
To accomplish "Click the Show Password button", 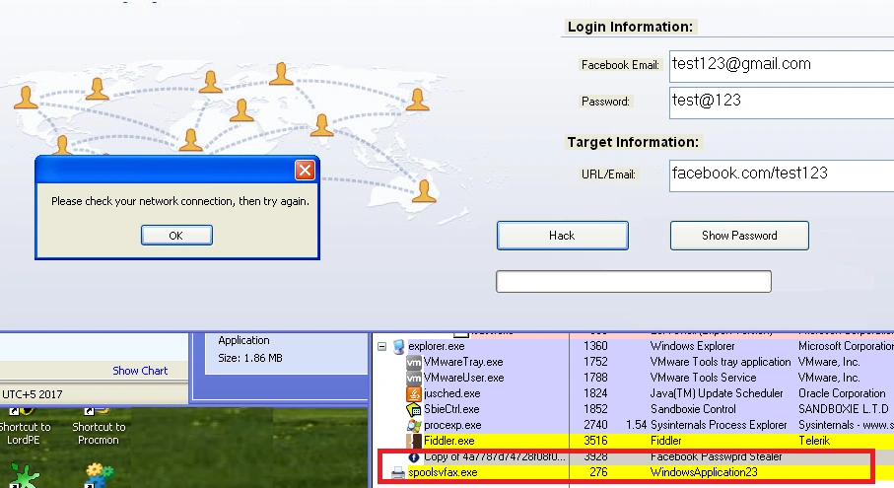I will click(739, 236).
